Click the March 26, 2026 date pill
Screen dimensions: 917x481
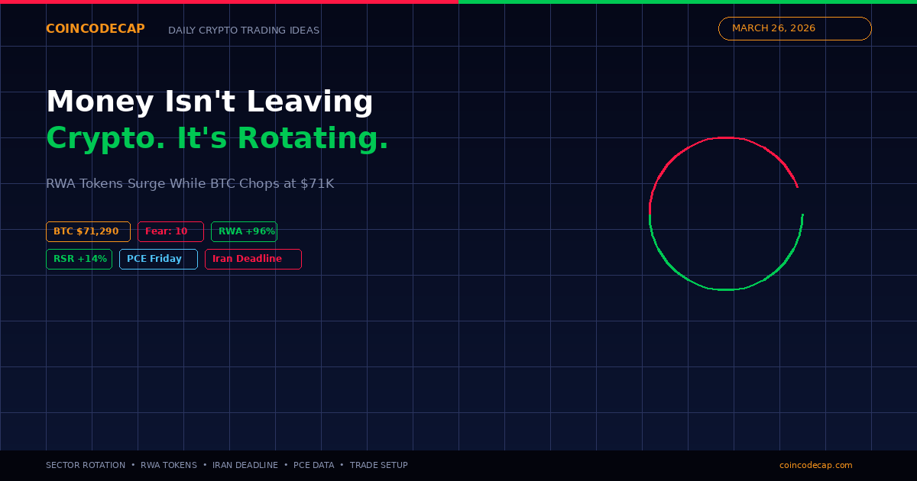[x=794, y=28]
